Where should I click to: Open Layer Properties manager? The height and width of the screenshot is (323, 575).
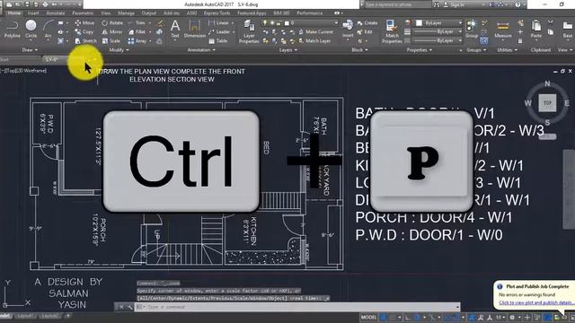[x=249, y=32]
